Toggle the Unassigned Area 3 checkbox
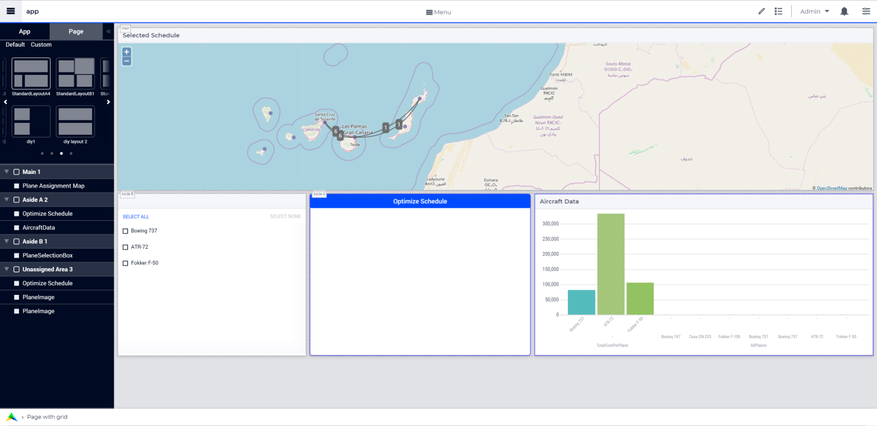 point(17,270)
